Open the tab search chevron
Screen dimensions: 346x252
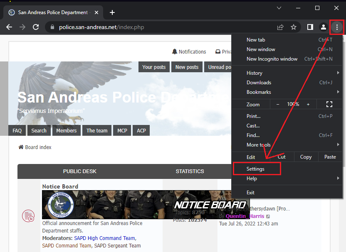tap(279, 8)
